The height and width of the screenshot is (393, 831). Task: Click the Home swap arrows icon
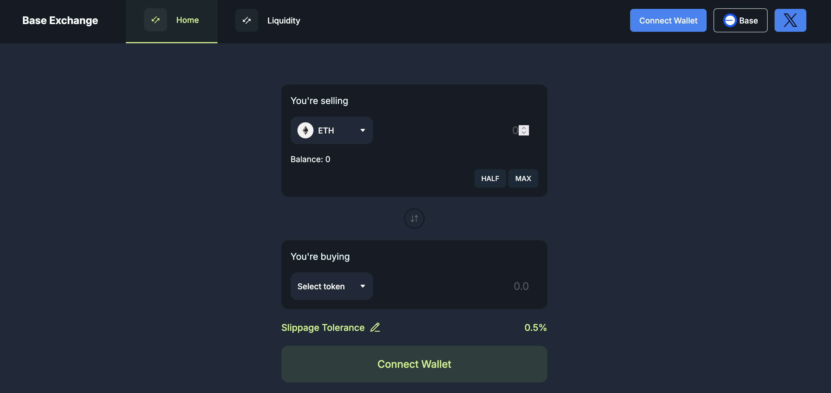[156, 20]
